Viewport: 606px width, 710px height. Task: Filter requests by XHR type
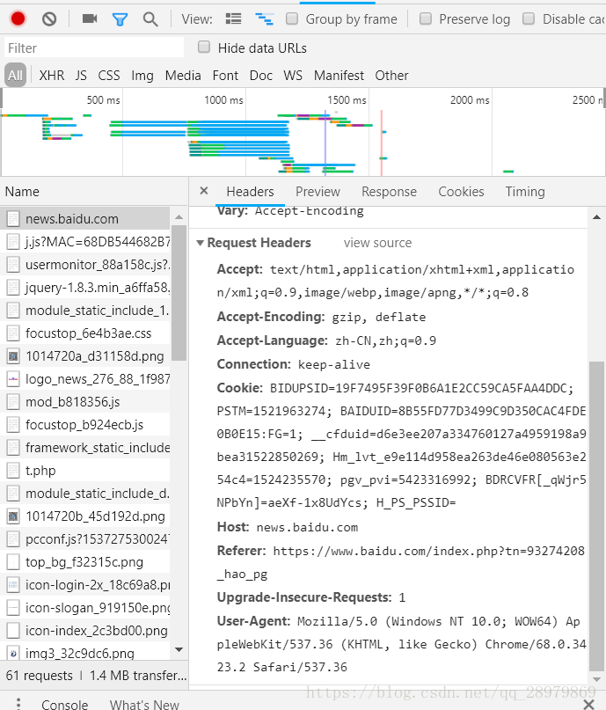tap(51, 75)
